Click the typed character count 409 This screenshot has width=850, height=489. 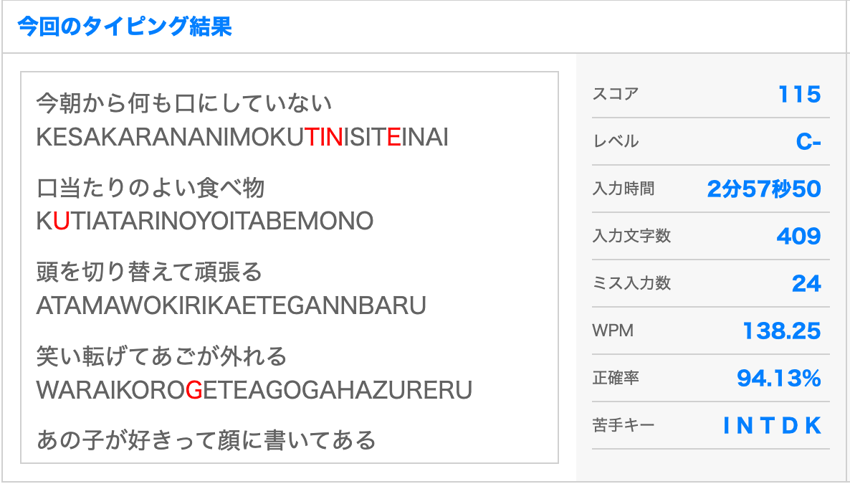798,236
